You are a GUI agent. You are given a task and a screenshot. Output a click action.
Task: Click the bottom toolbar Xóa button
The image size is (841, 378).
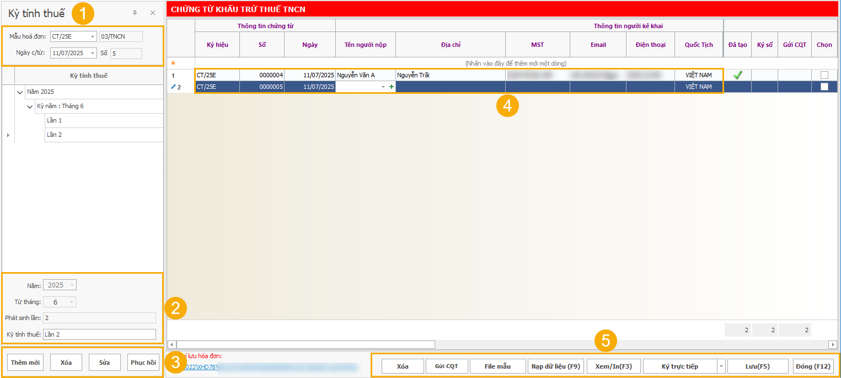point(403,366)
